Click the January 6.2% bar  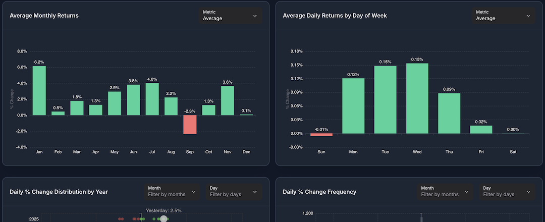(39, 91)
